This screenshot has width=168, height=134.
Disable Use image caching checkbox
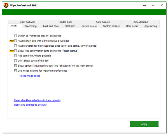(x=15, y=71)
